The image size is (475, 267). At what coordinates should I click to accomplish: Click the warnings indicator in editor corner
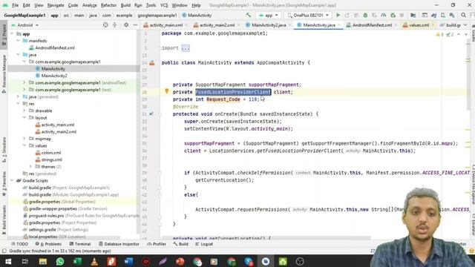[x=439, y=35]
